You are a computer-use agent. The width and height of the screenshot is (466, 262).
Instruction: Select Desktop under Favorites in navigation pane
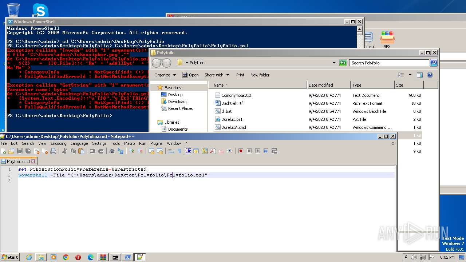pos(175,95)
